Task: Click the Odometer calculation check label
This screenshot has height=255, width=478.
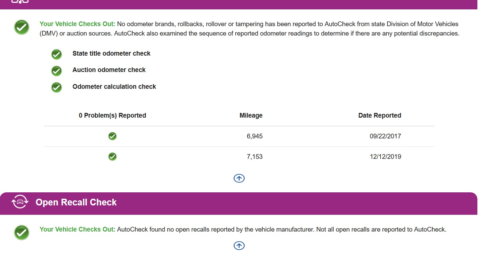Action: (x=114, y=87)
